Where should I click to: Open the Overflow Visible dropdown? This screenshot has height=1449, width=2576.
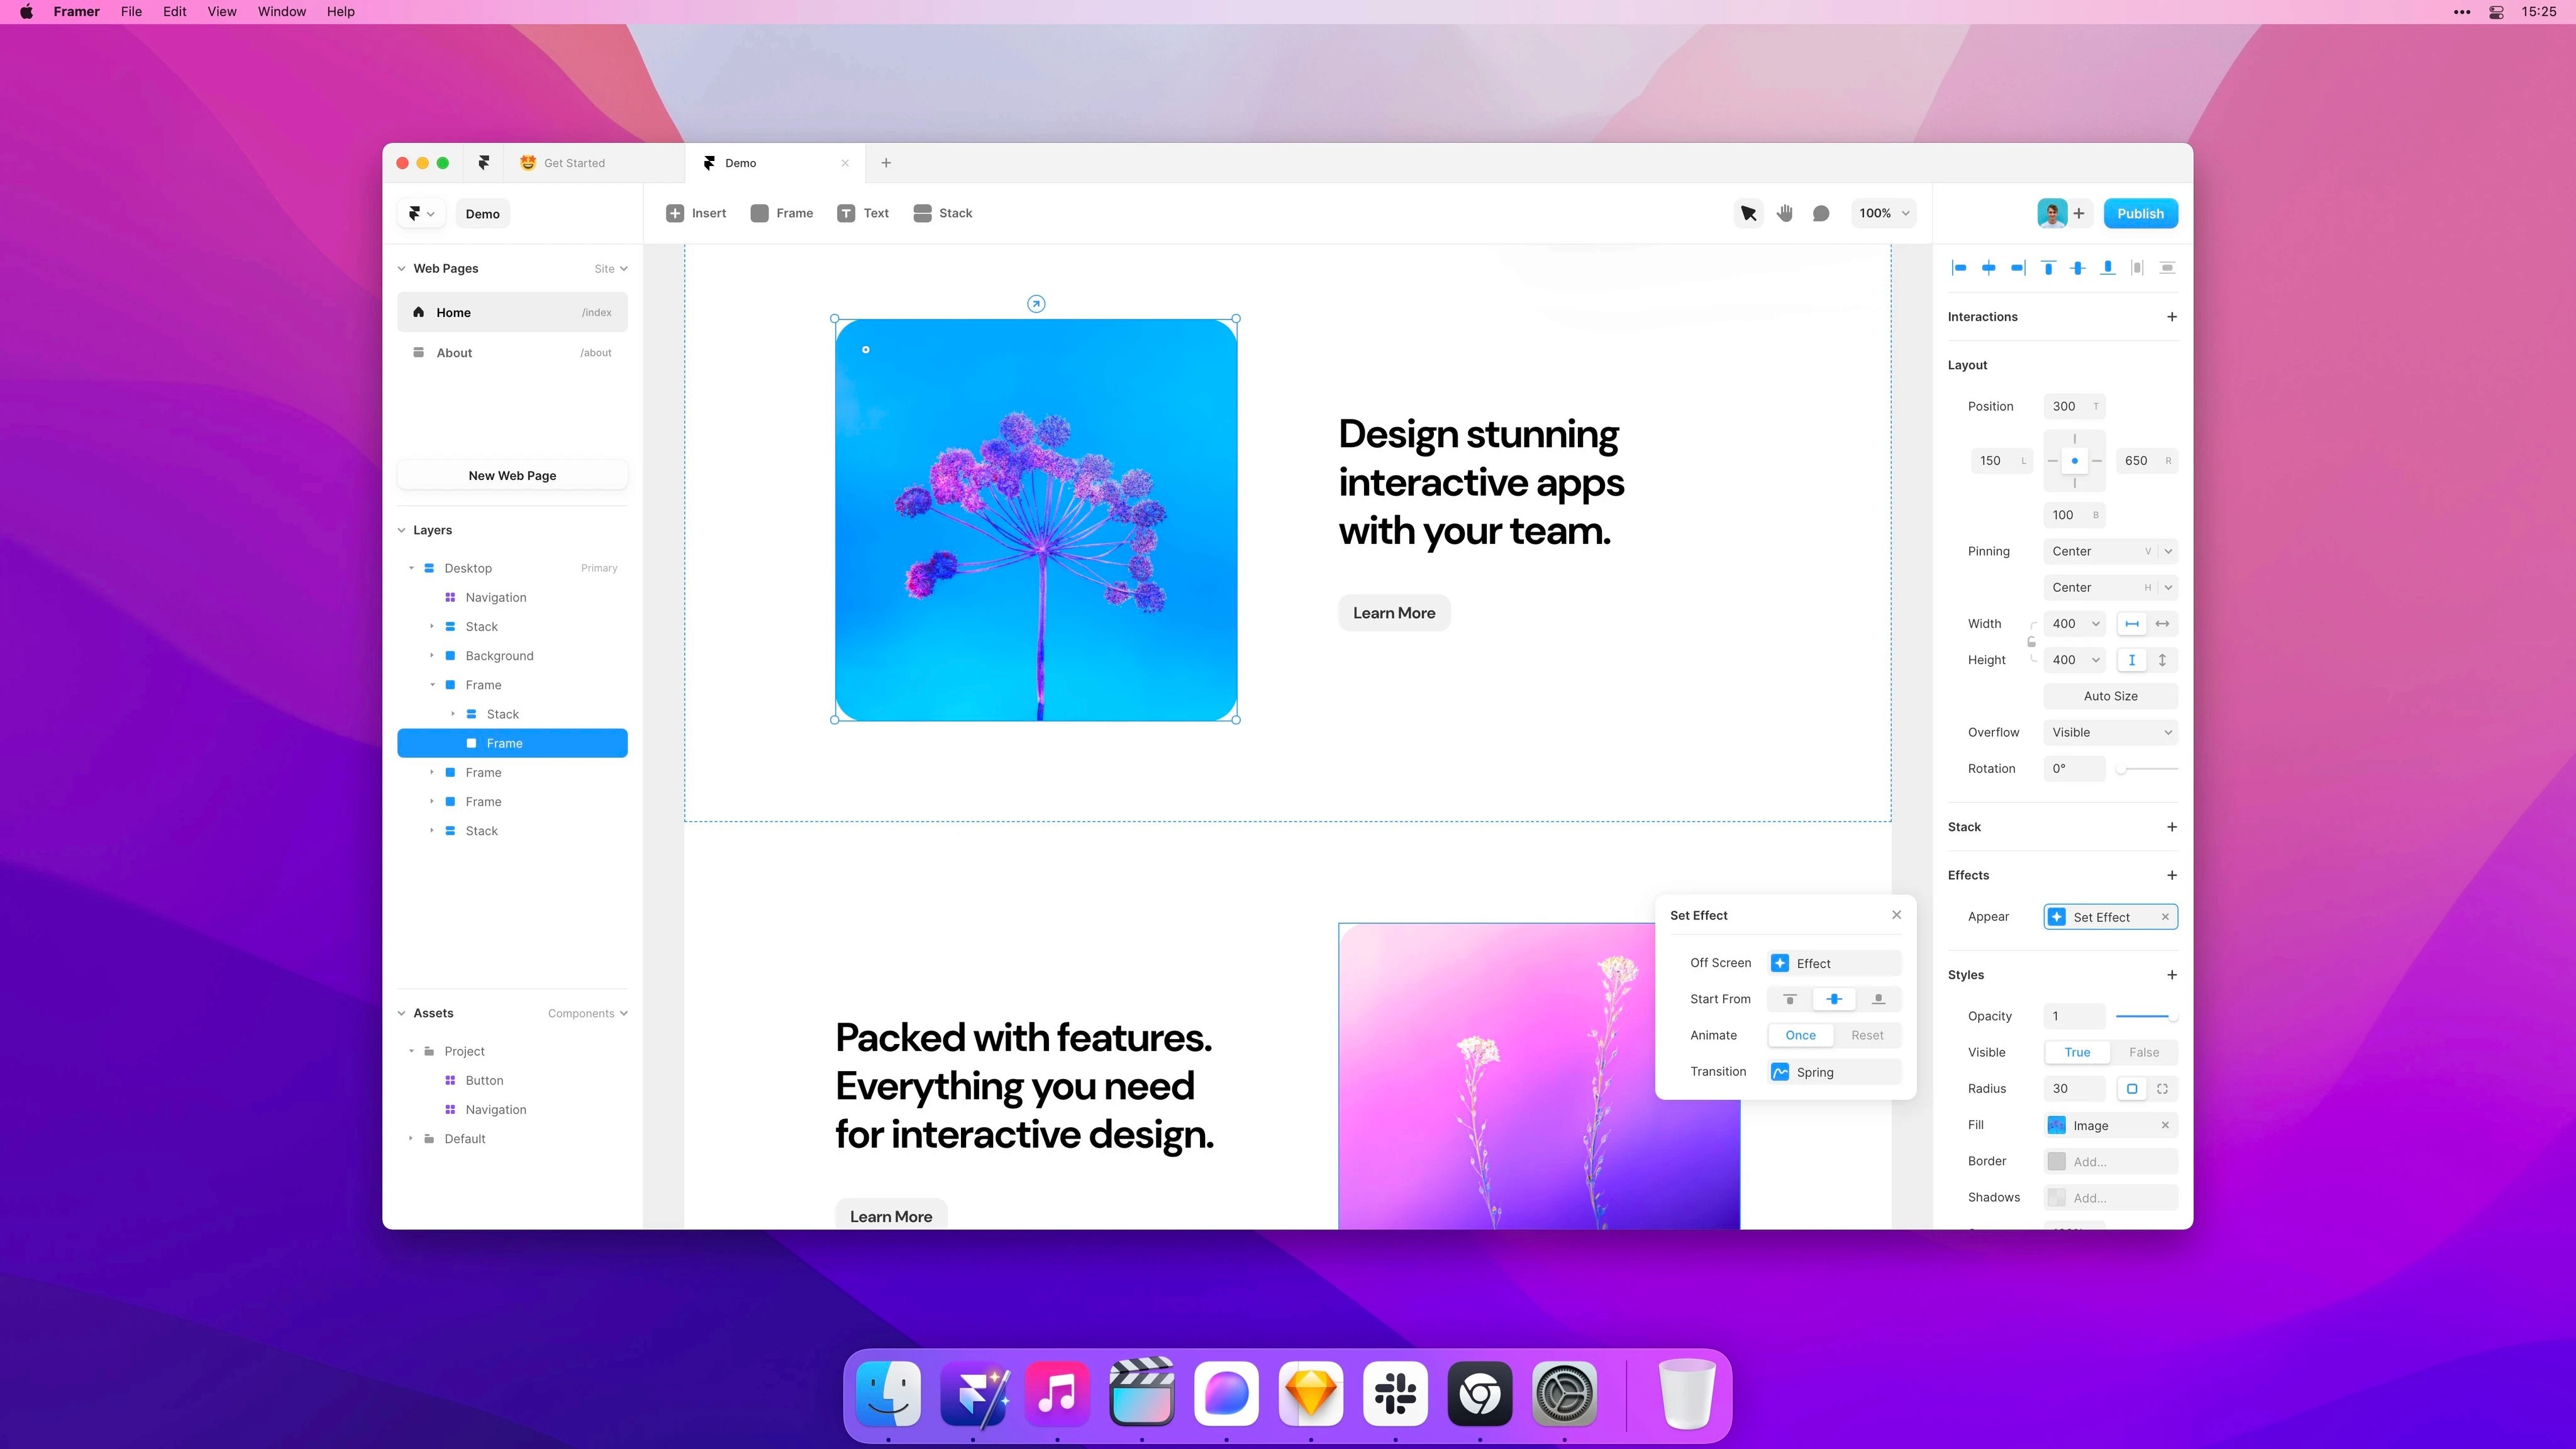pyautogui.click(x=2110, y=732)
